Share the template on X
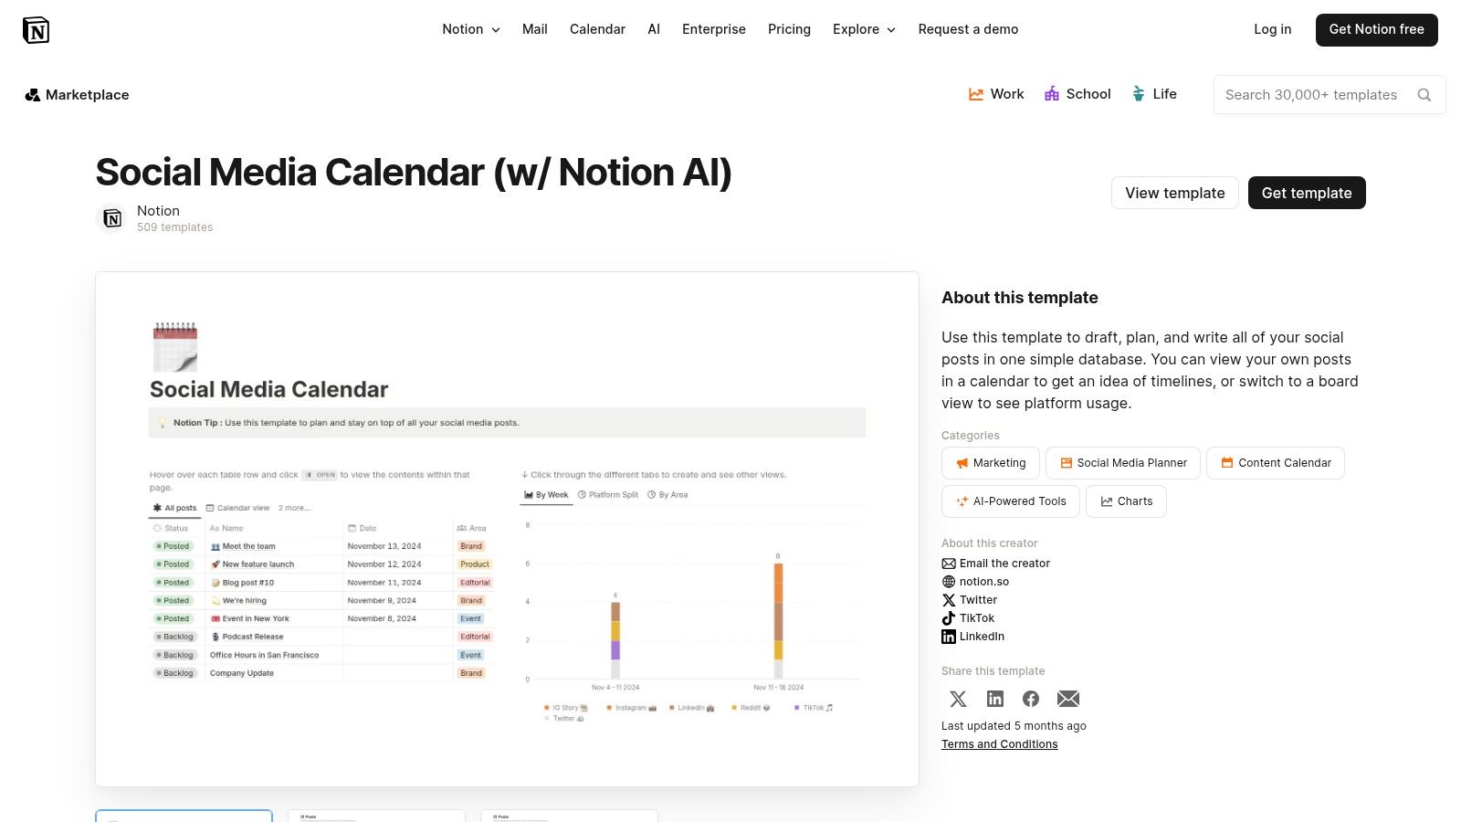This screenshot has height=822, width=1461. 958,699
